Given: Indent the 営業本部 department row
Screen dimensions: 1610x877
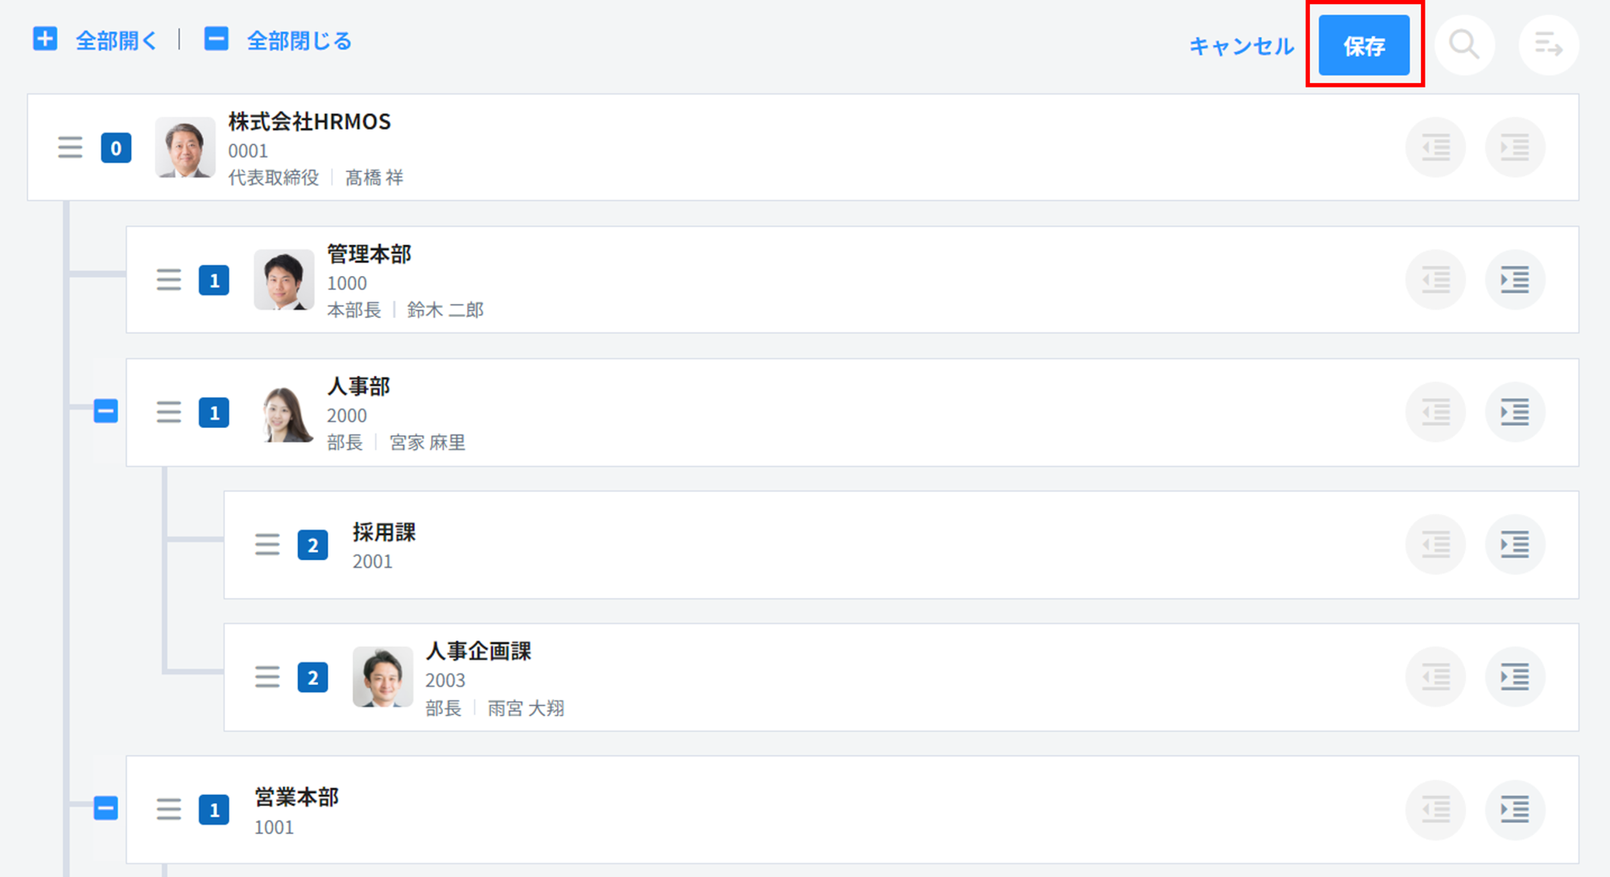Looking at the screenshot, I should (1514, 809).
